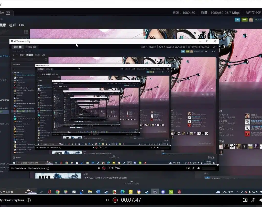The height and width of the screenshot is (207, 262).
Task: Open 社群 in the outermost Steam navigation
Action: coord(13,25)
